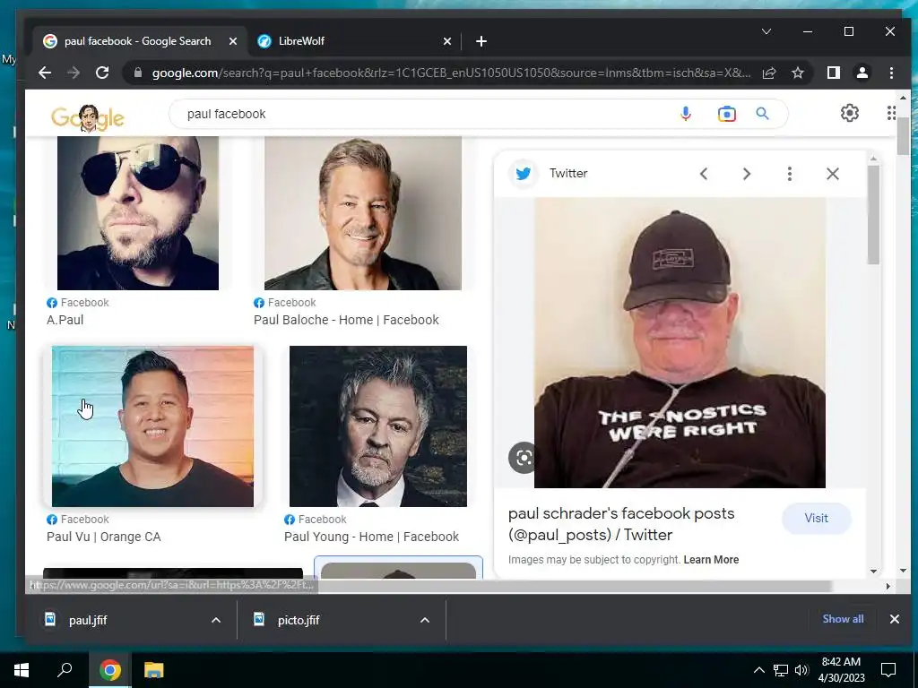Submit the search with the magnifier icon

click(762, 114)
